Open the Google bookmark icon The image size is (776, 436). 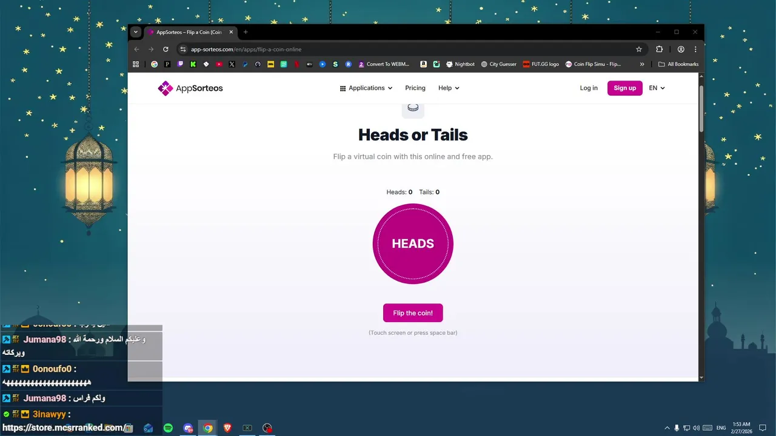(x=154, y=64)
